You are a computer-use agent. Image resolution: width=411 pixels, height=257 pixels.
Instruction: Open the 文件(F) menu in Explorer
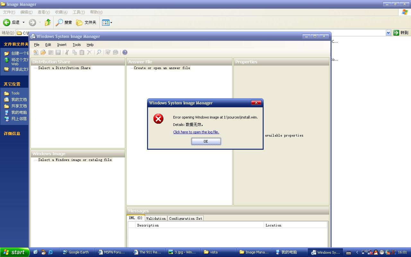click(9, 12)
